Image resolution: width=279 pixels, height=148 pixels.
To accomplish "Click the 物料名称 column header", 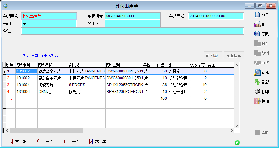I will pyautogui.click(x=45, y=65).
